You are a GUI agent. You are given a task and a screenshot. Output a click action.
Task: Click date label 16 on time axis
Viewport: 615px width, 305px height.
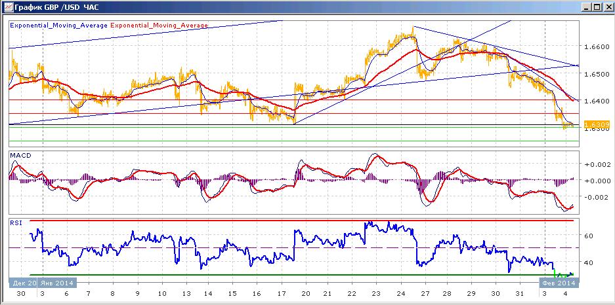pos(257,294)
